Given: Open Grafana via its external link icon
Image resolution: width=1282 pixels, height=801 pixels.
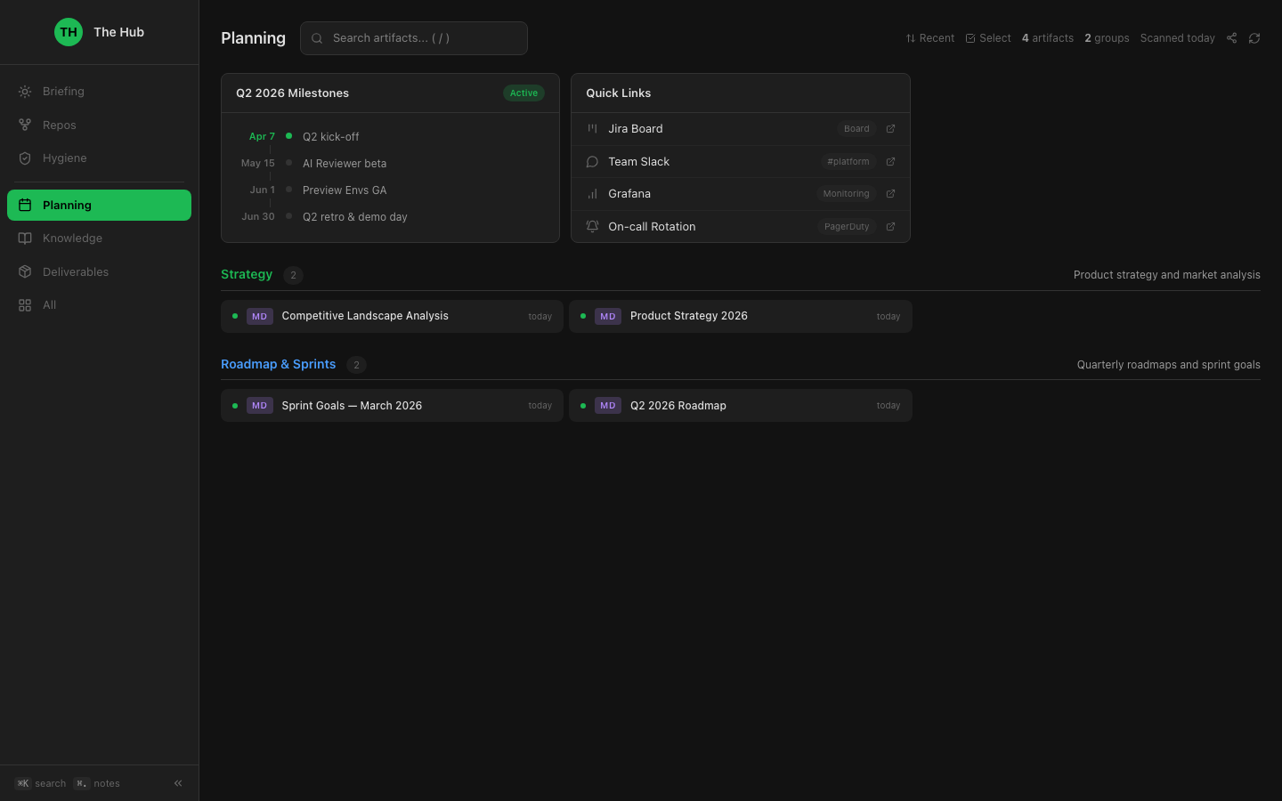Looking at the screenshot, I should pyautogui.click(x=890, y=193).
